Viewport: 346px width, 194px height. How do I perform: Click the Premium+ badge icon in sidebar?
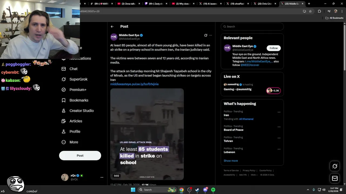click(64, 90)
